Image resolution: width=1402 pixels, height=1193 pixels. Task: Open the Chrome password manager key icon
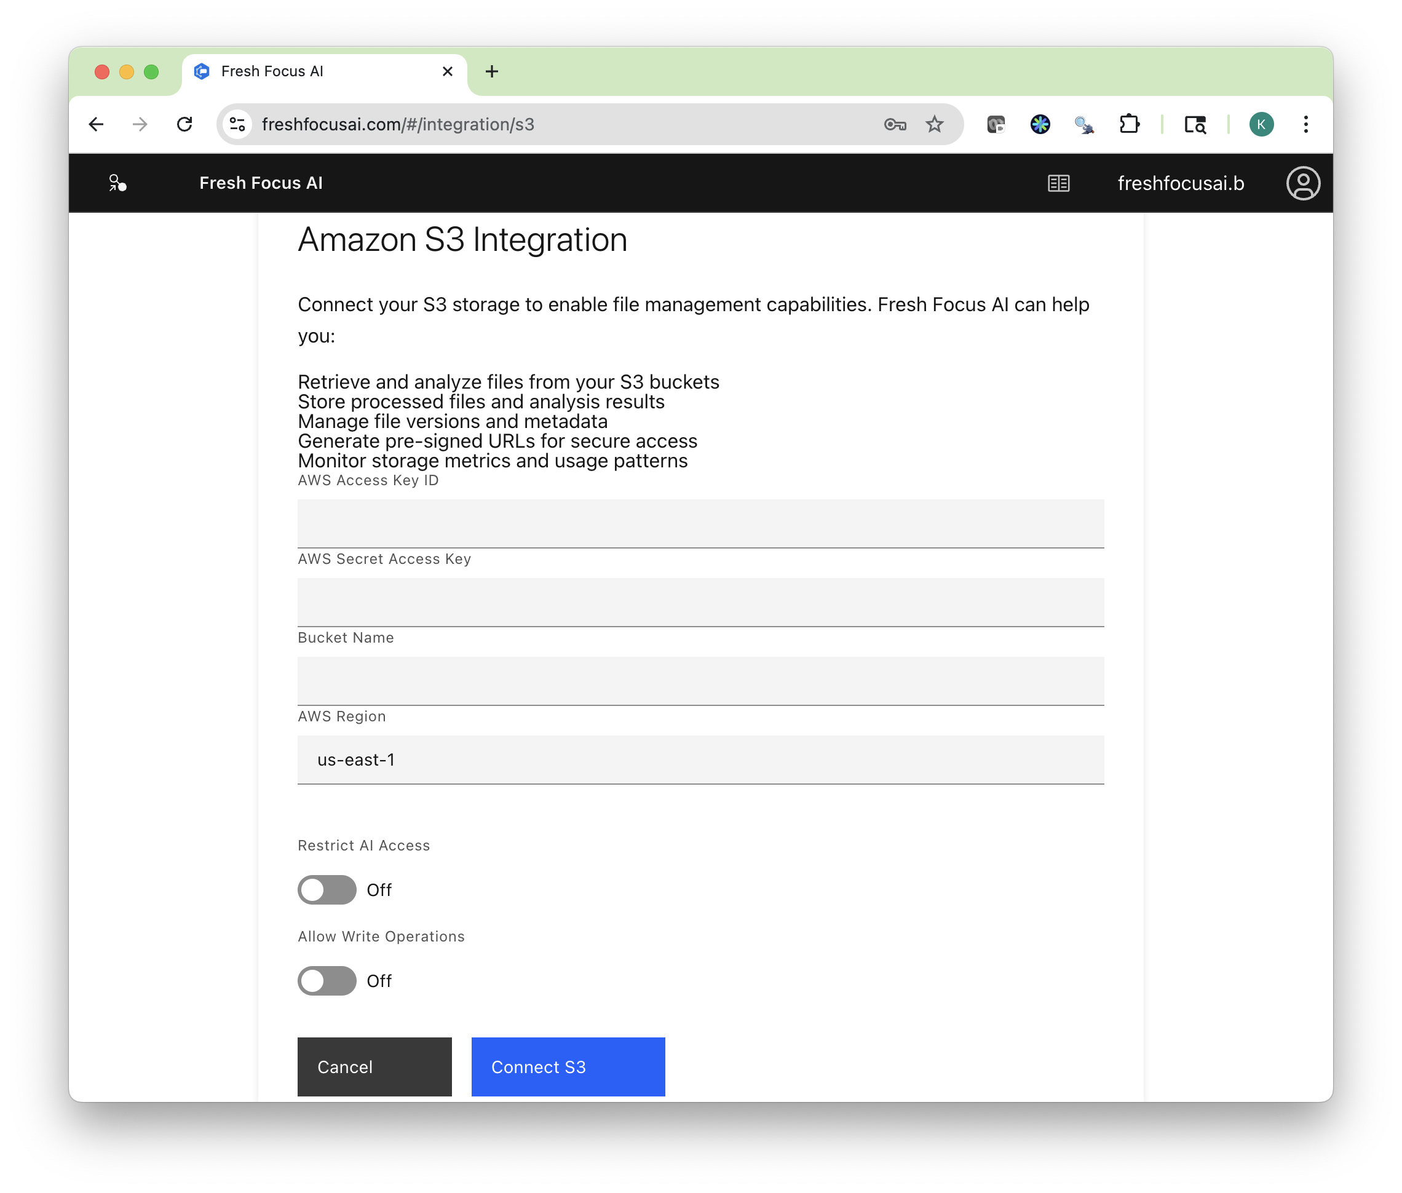point(895,124)
